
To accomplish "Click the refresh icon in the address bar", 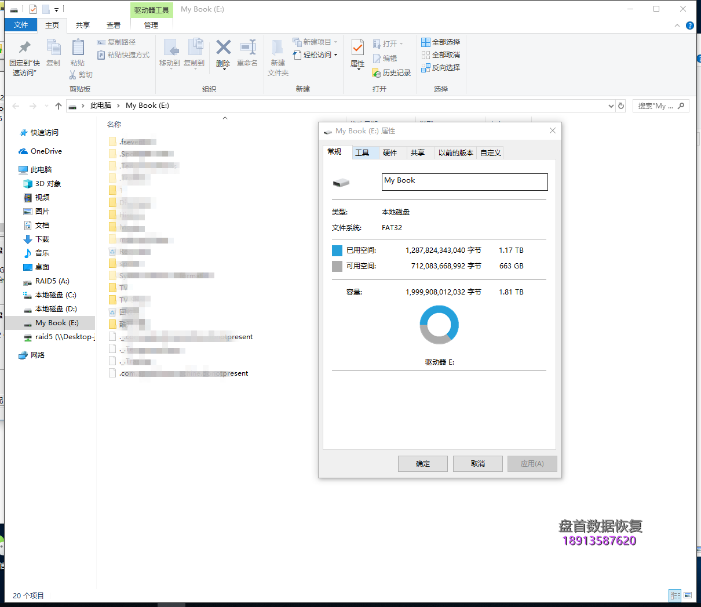I will (620, 106).
